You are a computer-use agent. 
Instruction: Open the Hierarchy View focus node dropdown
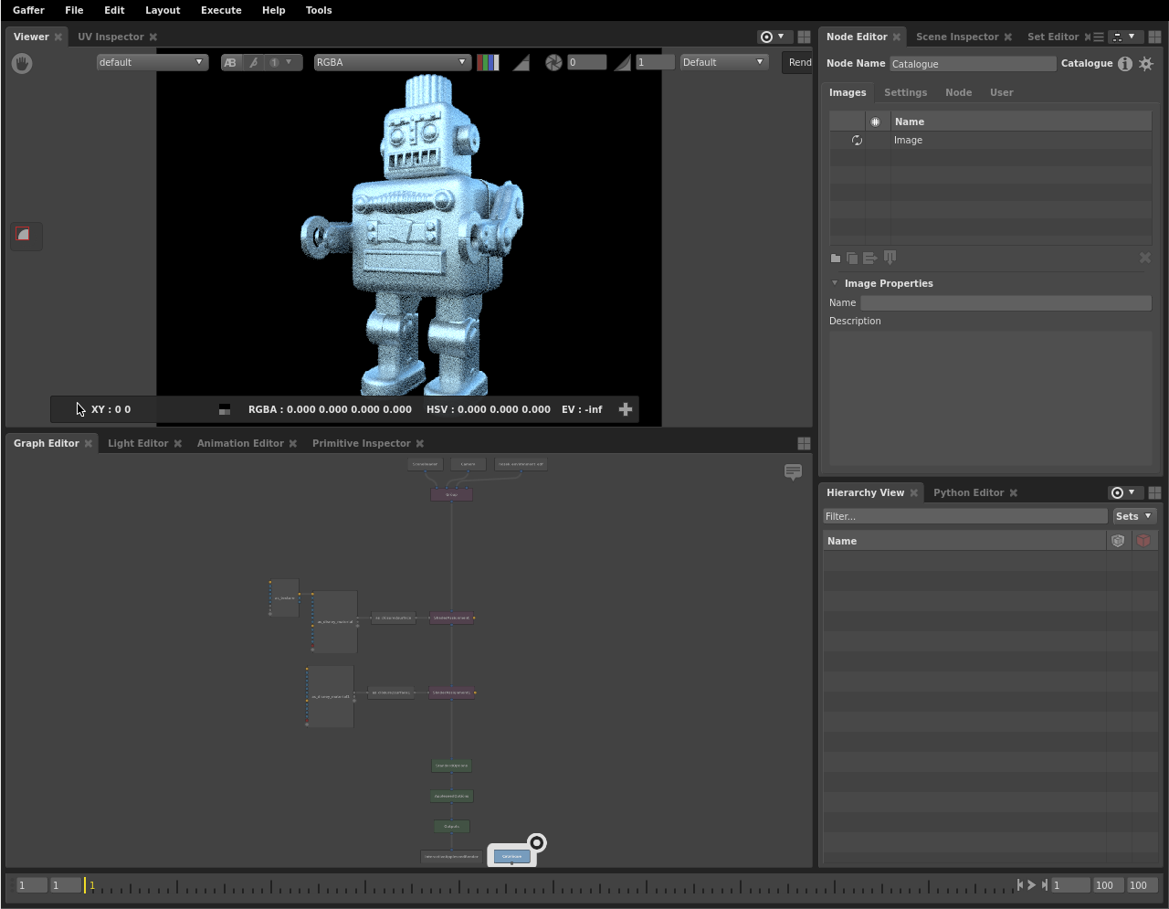click(1124, 492)
